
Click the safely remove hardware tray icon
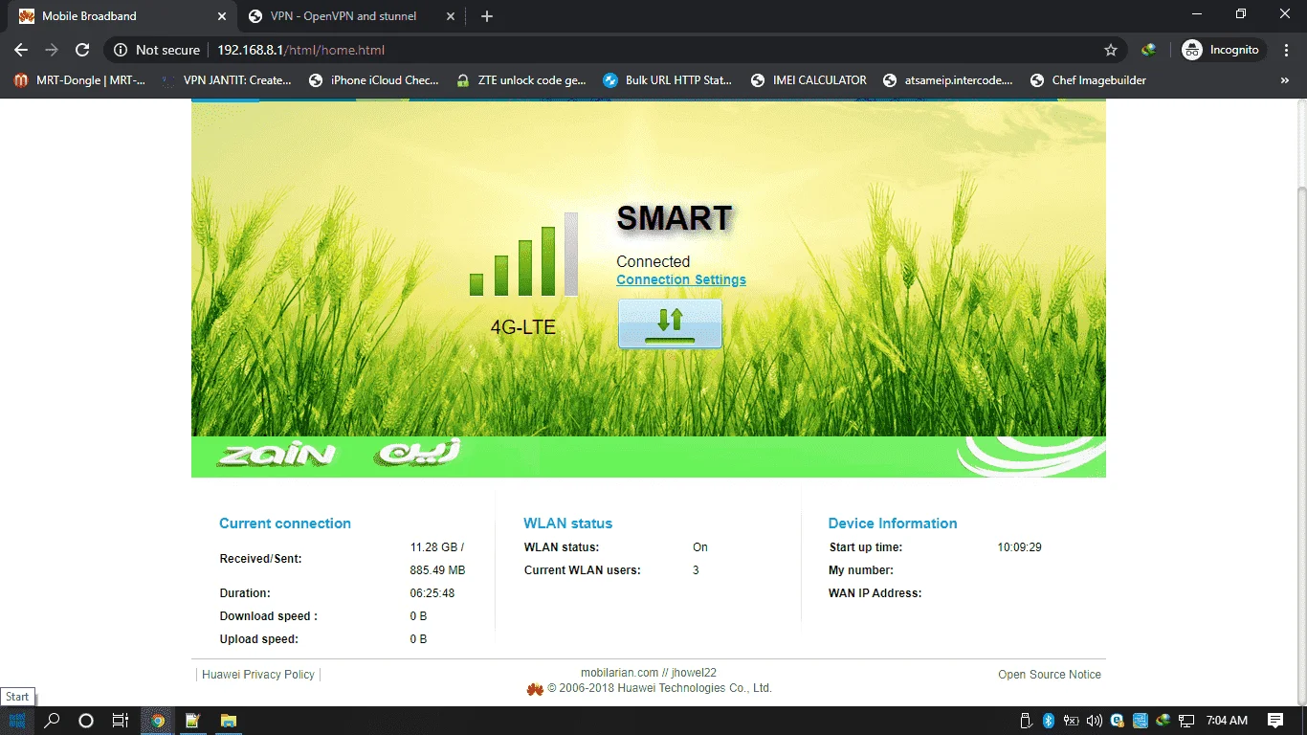tap(1026, 721)
